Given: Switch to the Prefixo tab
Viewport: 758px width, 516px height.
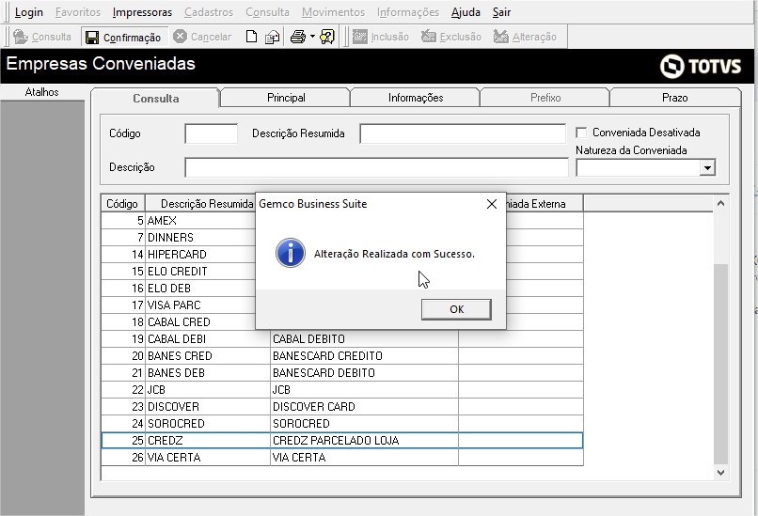Looking at the screenshot, I should point(545,98).
